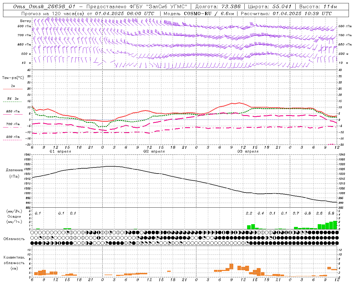
Task: Click the 3-hour precipitation value 0.7
Action: coord(296,213)
